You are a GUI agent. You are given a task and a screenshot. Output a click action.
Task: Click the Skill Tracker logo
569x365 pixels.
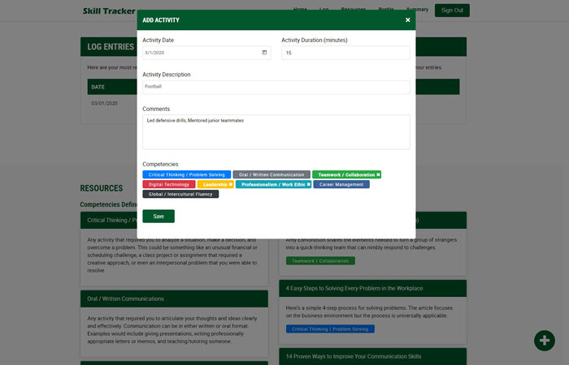coord(109,11)
